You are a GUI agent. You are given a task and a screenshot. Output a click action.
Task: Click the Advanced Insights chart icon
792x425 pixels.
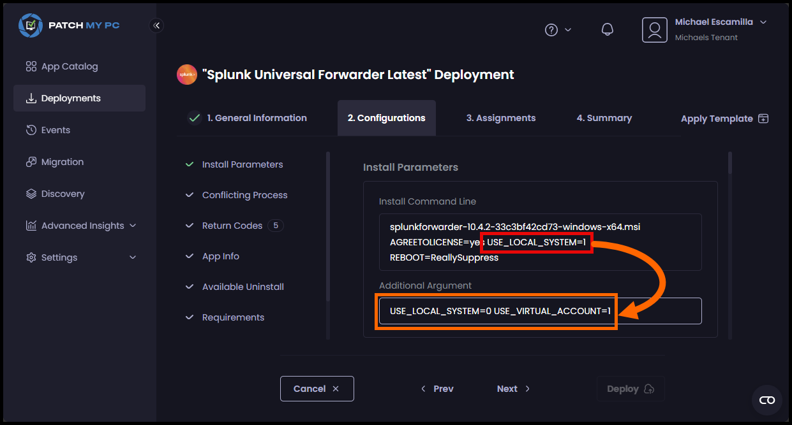pos(31,226)
